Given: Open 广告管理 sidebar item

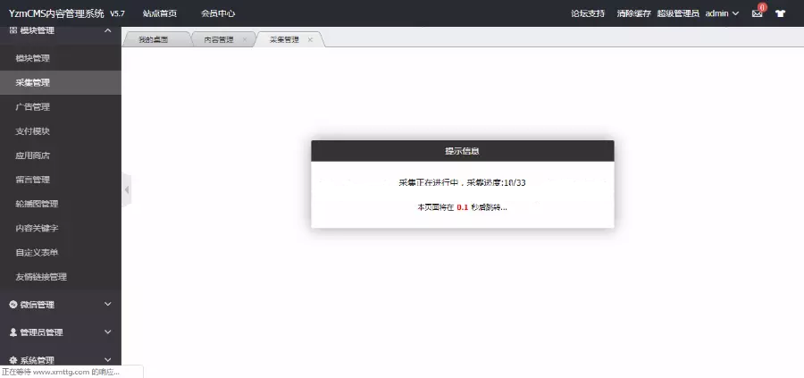Looking at the screenshot, I should click(x=61, y=106).
